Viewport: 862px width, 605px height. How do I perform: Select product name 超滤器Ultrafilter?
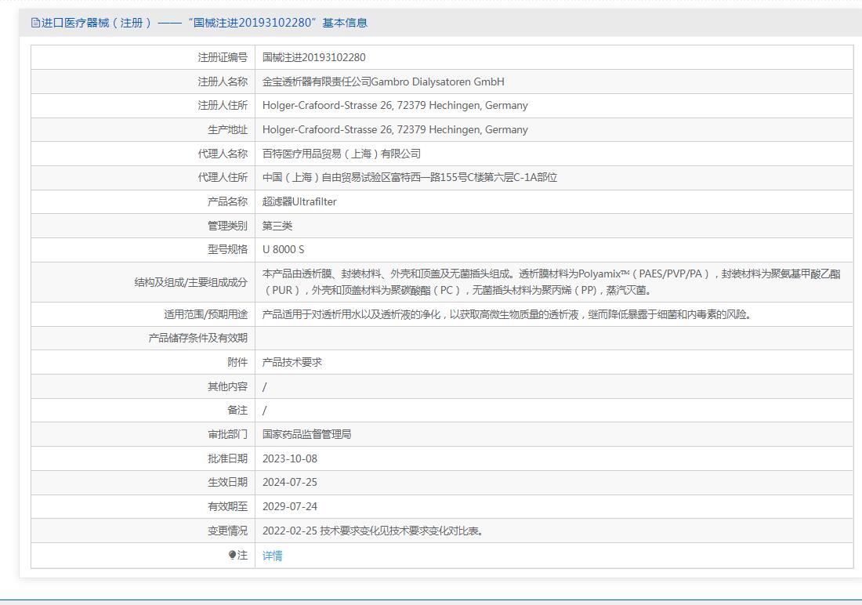[x=299, y=201]
